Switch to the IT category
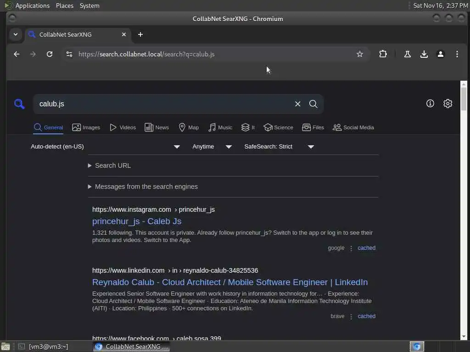The width and height of the screenshot is (470, 352). [248, 127]
